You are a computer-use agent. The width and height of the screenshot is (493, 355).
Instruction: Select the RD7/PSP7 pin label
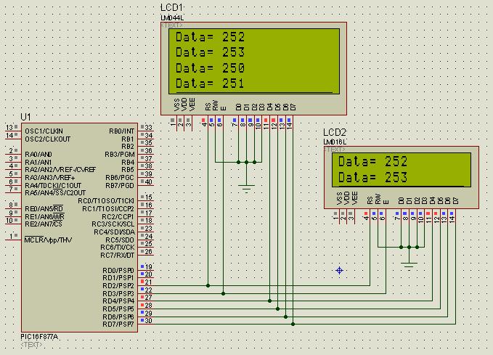click(x=118, y=325)
